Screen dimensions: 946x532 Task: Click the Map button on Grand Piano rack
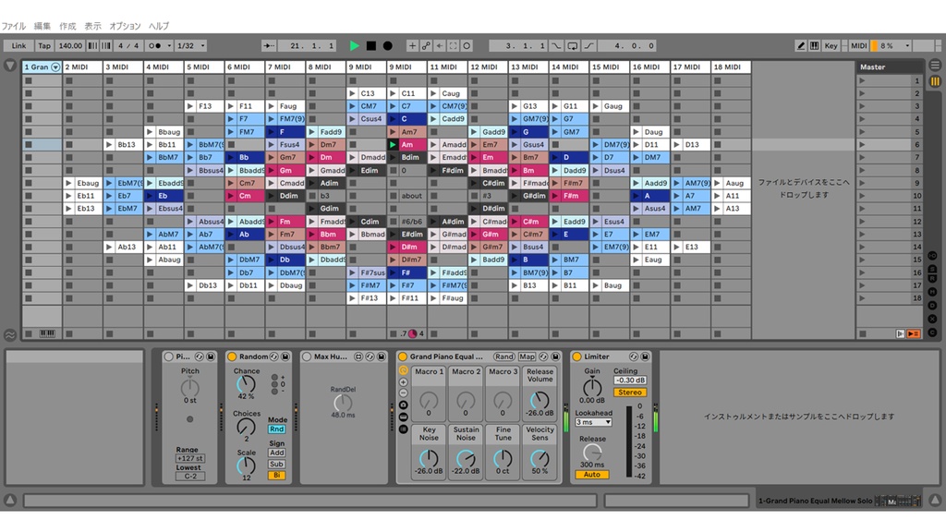528,357
